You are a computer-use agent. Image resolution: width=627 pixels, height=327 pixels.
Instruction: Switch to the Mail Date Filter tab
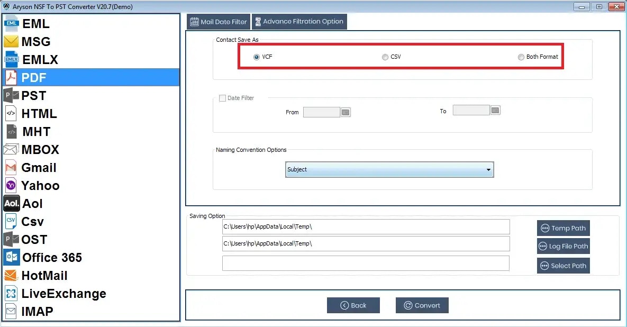[x=219, y=22]
